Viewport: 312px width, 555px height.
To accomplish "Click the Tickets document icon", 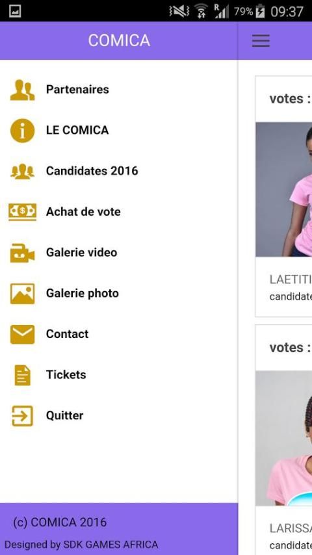I will click(x=22, y=375).
